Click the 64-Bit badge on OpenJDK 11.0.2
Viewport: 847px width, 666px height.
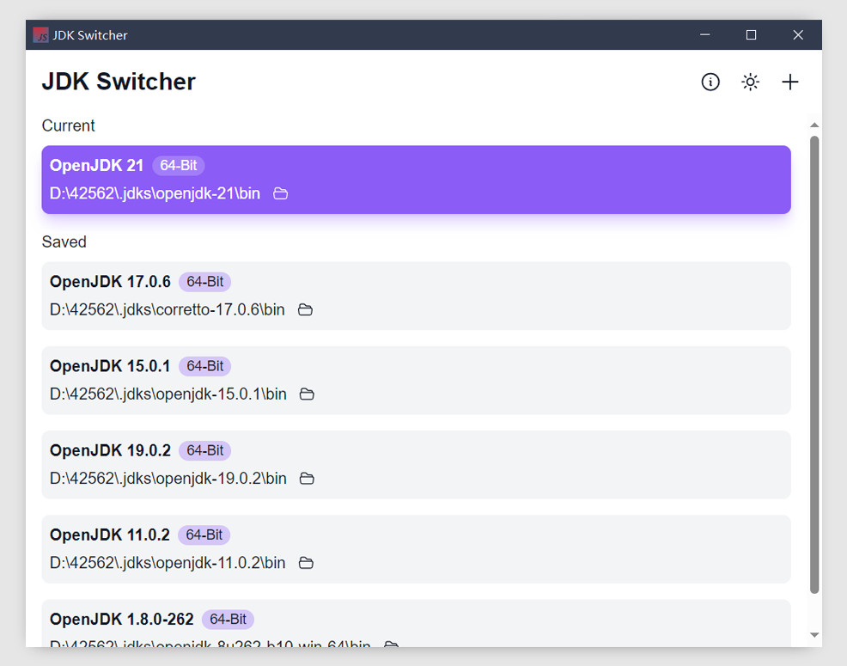click(204, 535)
